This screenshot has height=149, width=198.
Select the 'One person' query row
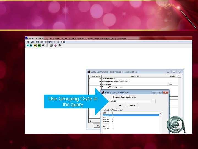134,84
